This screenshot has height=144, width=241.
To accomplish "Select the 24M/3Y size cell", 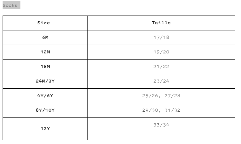I will tap(45, 81).
